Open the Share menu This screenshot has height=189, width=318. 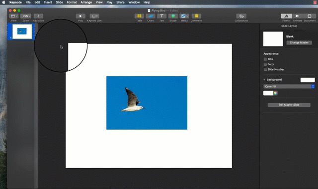[x=120, y=2]
